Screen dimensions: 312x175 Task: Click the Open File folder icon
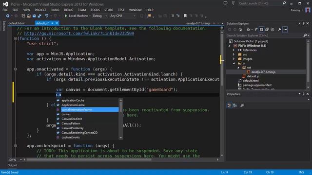[x=29, y=16]
